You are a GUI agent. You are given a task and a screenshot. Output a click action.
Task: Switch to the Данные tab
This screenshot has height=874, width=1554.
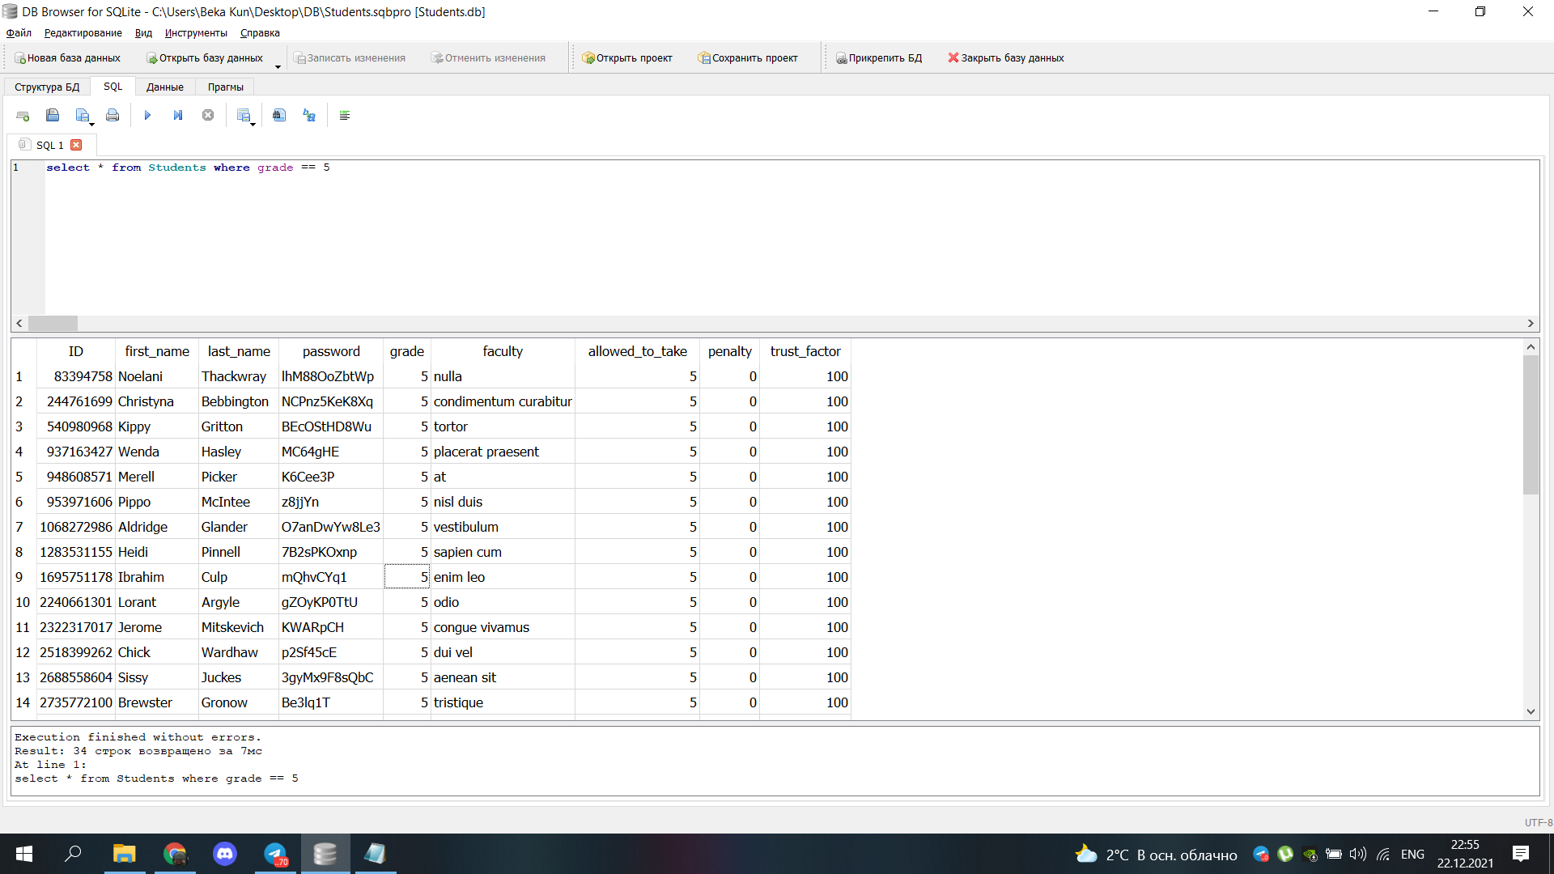[165, 87]
